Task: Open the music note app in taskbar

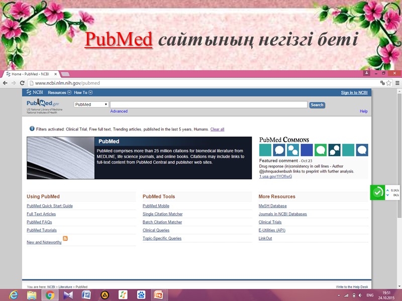Action: (123, 295)
